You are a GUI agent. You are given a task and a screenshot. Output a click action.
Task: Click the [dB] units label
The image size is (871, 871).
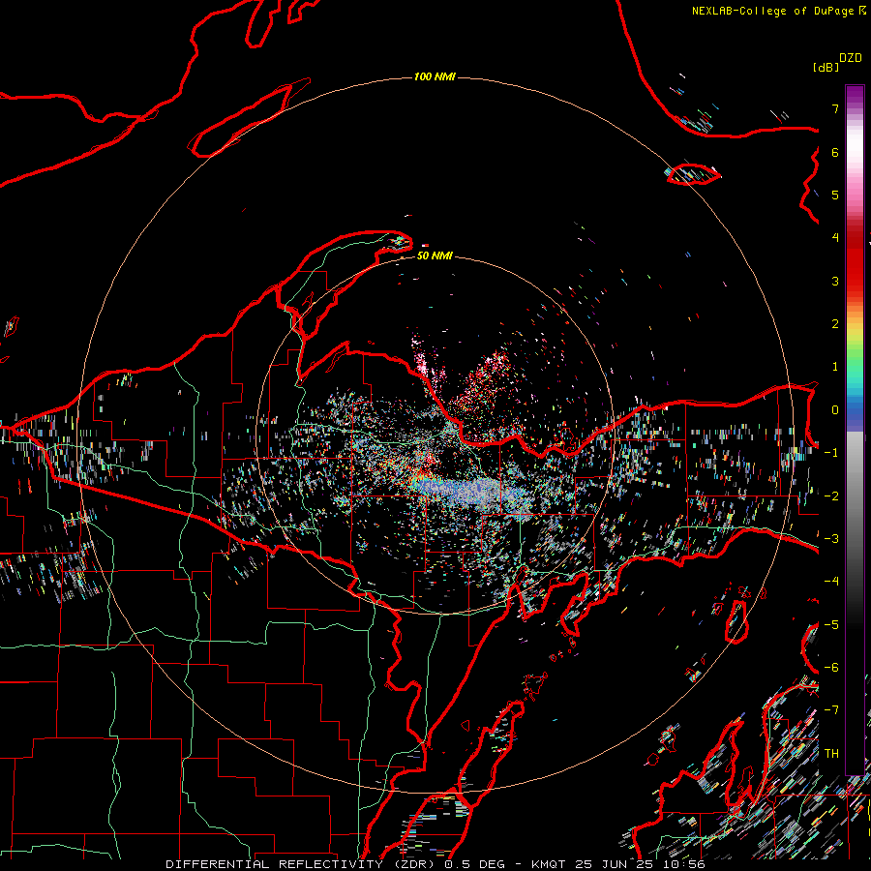tap(825, 67)
